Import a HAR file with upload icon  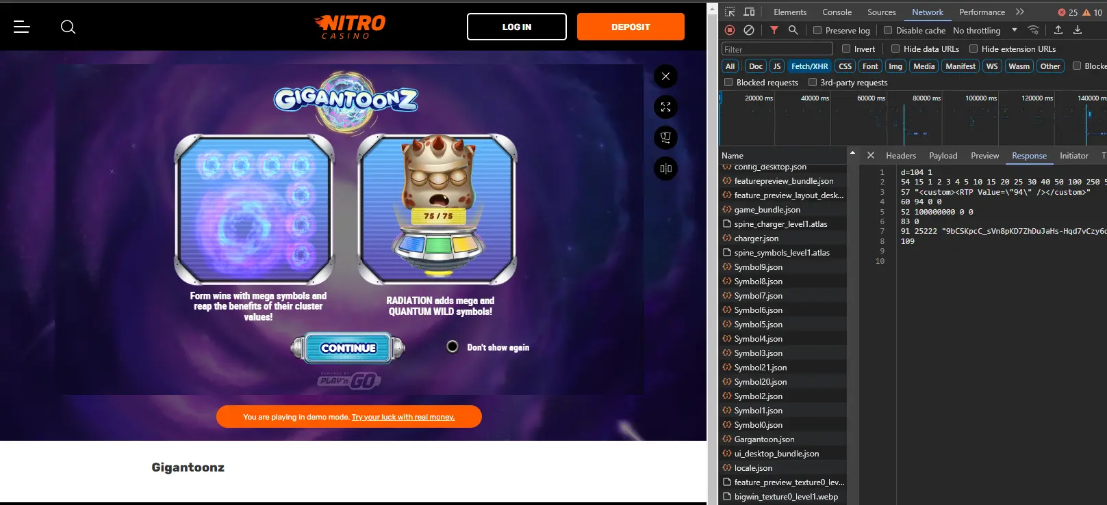coord(1058,30)
